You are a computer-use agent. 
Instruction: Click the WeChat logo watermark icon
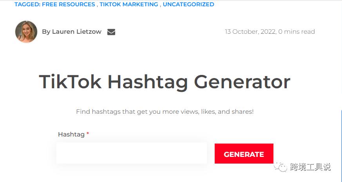click(281, 167)
